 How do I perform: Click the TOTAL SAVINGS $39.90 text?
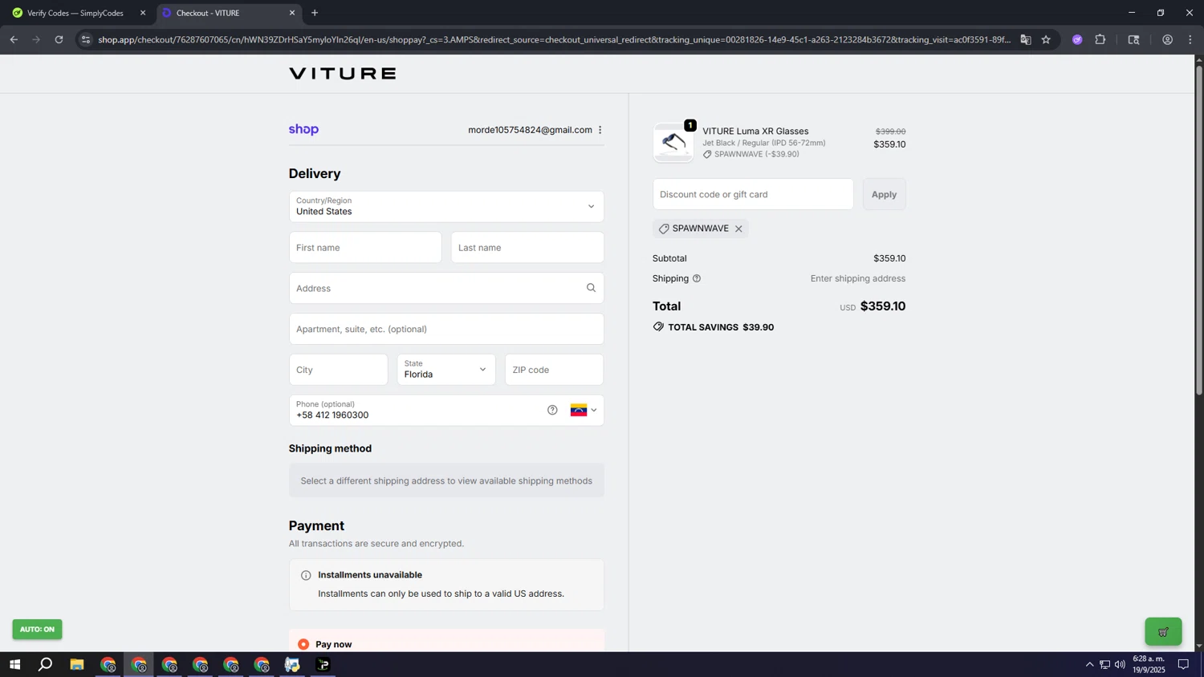pos(721,327)
